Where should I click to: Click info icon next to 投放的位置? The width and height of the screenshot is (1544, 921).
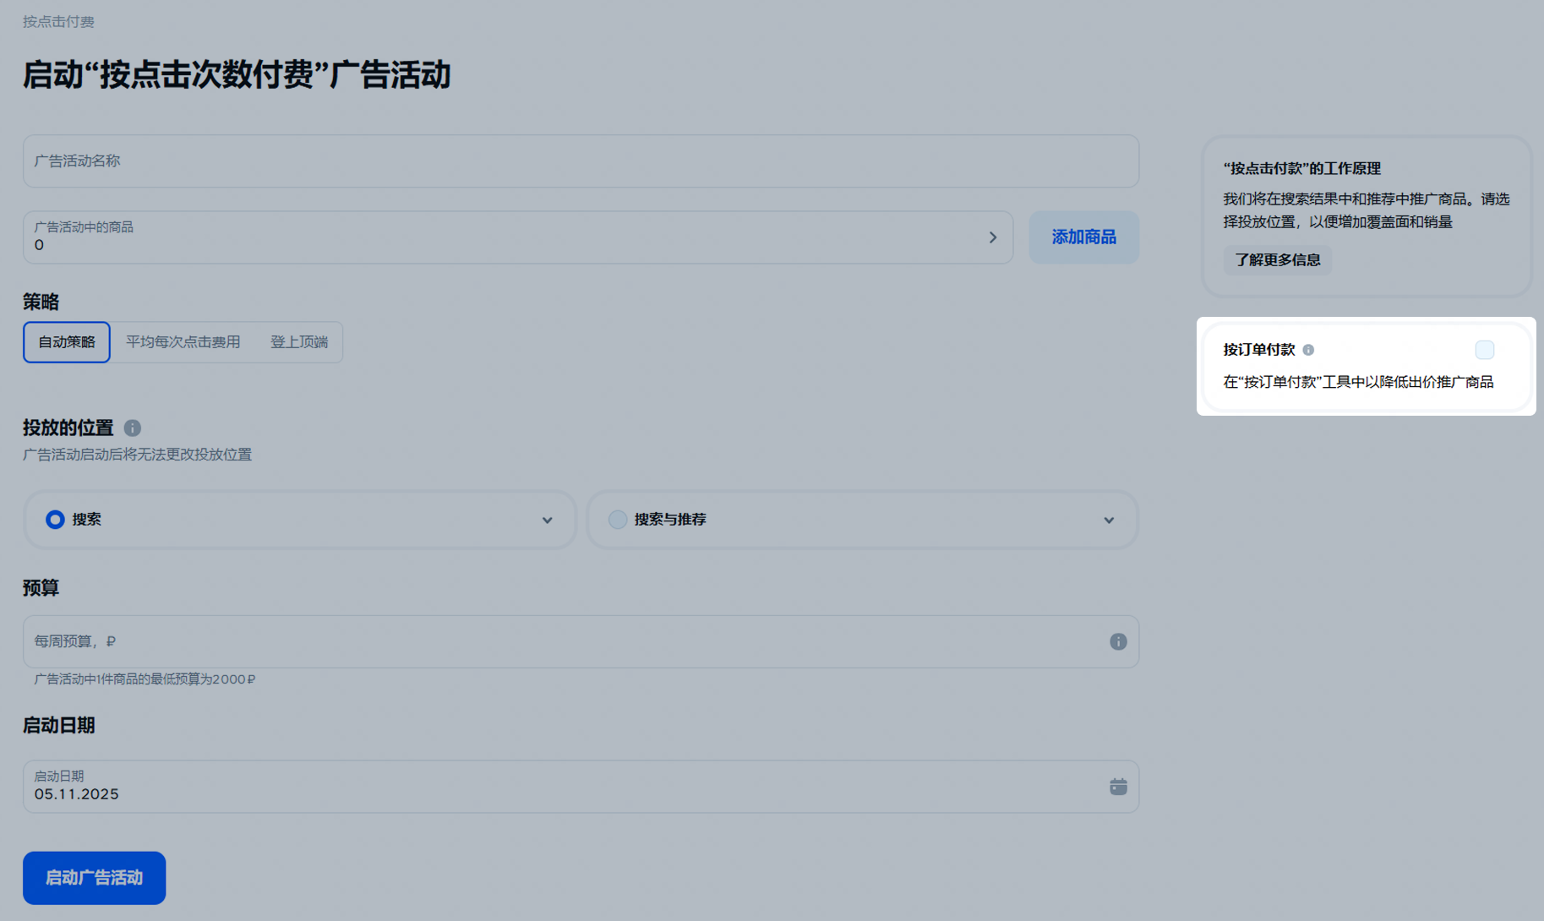(133, 428)
